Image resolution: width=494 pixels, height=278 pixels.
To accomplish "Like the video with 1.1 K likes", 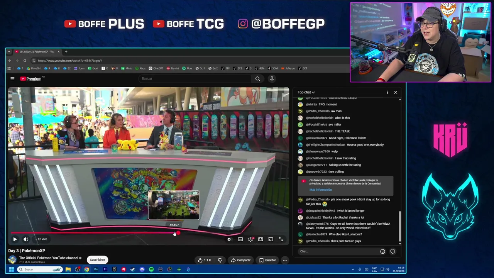I will click(204, 260).
